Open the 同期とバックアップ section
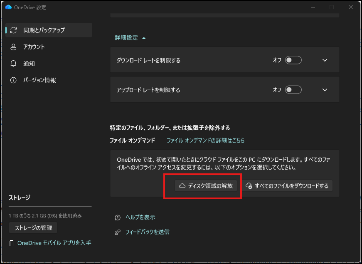 pos(49,30)
